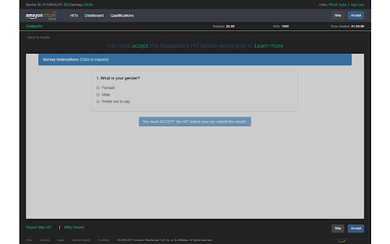Click the bottom Accept button

[x=356, y=228]
